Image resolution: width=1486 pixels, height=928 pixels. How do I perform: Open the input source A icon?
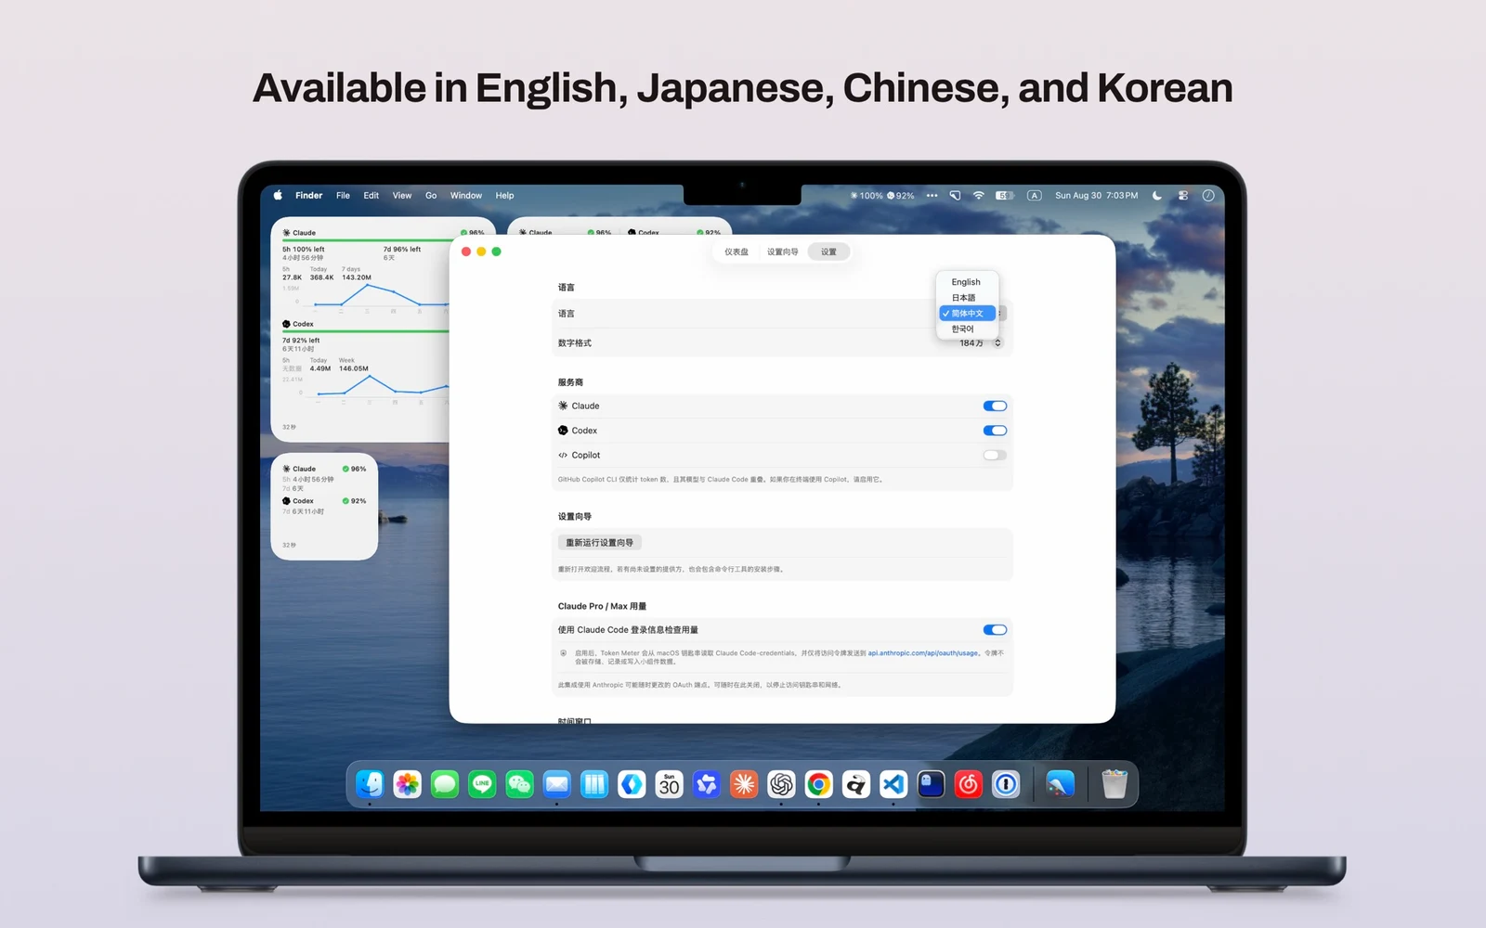pos(1035,196)
